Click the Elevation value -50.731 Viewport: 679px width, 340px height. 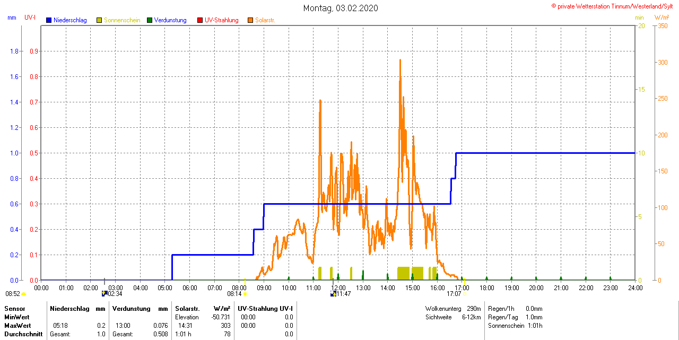click(x=220, y=317)
